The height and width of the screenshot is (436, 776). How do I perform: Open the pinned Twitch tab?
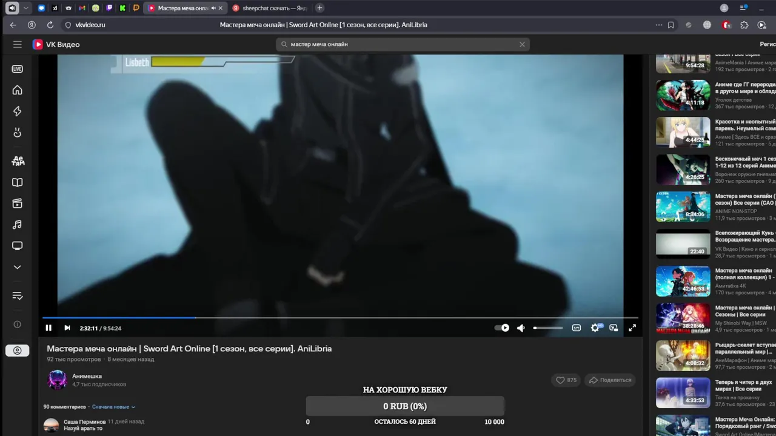tap(109, 8)
